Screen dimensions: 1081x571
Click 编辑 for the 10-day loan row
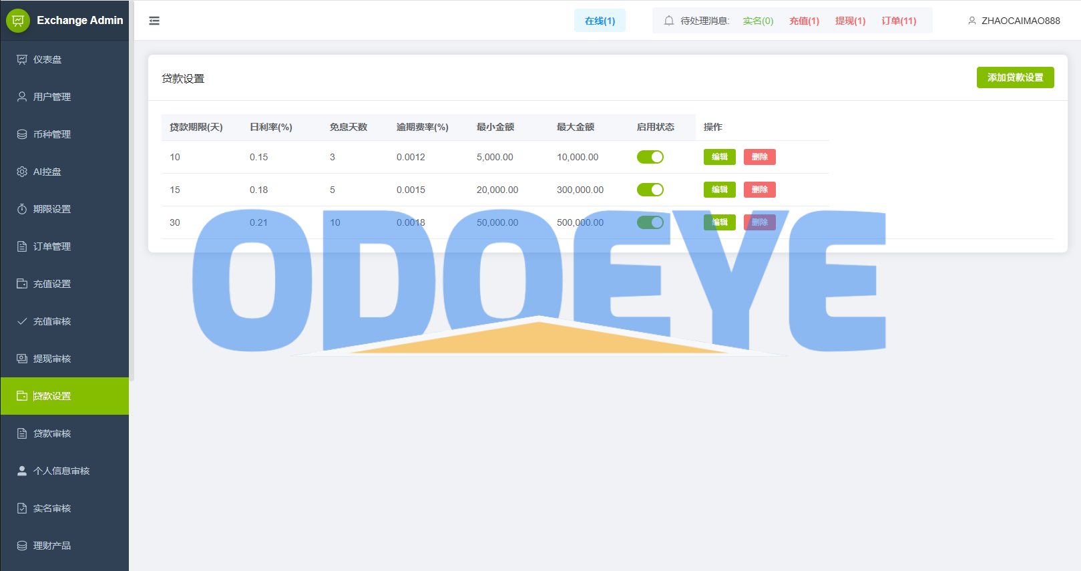click(x=719, y=157)
